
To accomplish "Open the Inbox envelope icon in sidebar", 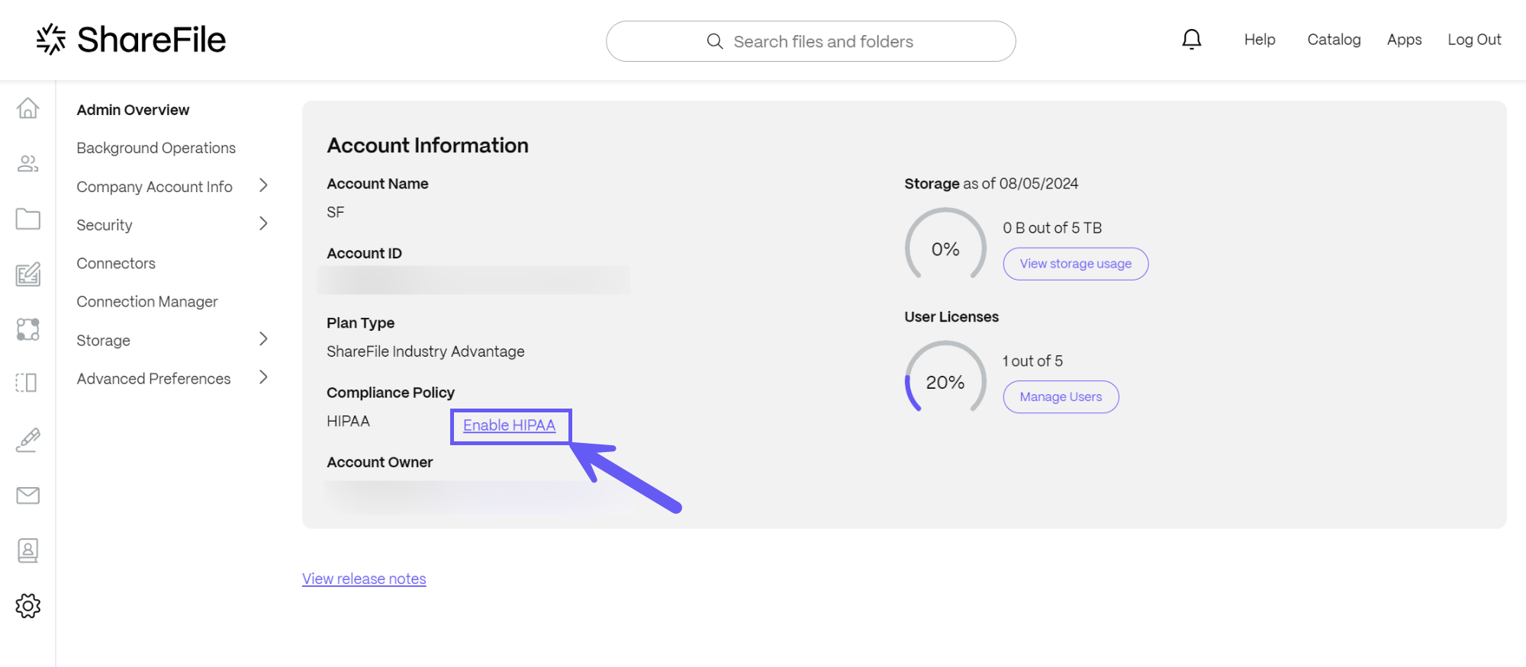I will coord(27,495).
